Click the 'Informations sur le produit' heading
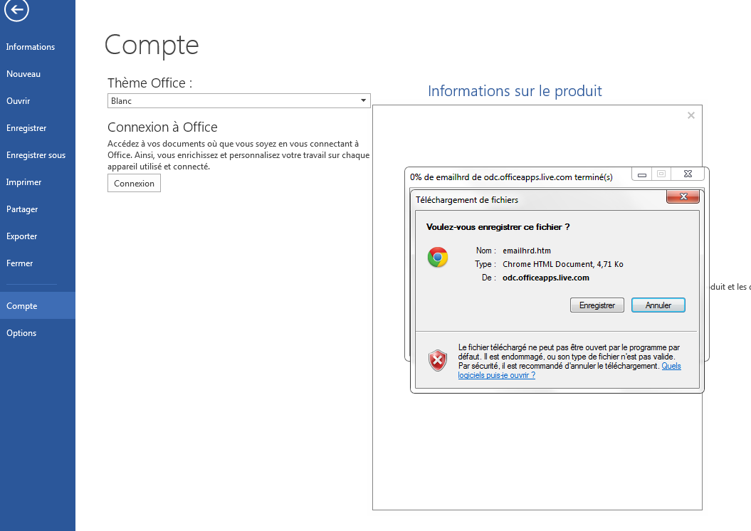 (x=515, y=91)
